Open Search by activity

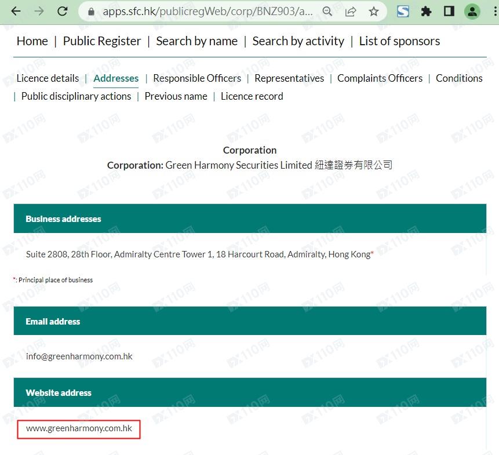298,41
